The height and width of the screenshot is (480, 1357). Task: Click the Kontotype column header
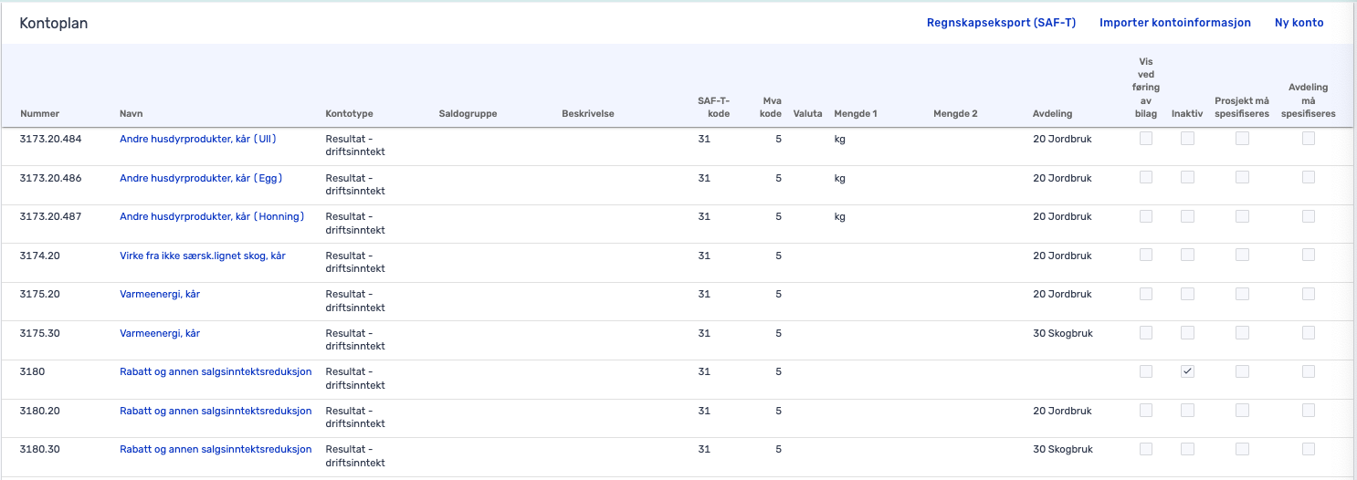pos(349,114)
